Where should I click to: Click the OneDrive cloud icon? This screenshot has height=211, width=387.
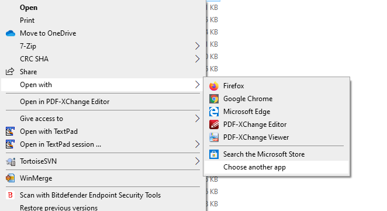tap(11, 33)
